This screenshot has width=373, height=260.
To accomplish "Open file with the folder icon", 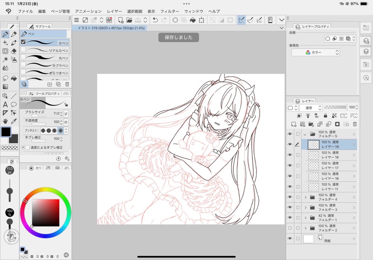I will click(129, 20).
